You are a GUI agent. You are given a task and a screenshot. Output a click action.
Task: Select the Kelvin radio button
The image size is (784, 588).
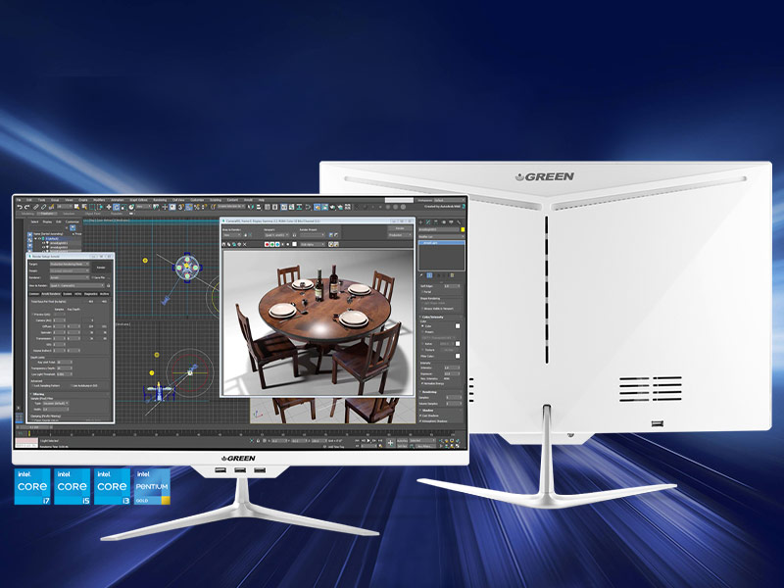[x=422, y=344]
